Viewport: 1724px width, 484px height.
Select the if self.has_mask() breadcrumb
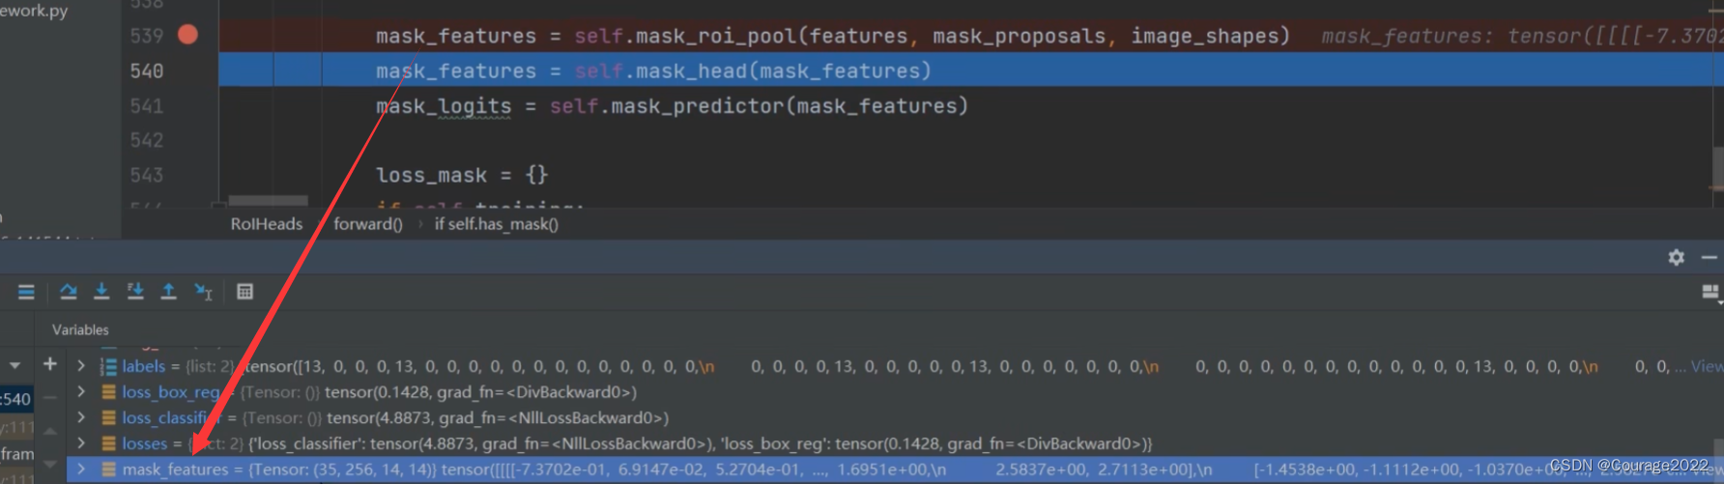tap(497, 224)
